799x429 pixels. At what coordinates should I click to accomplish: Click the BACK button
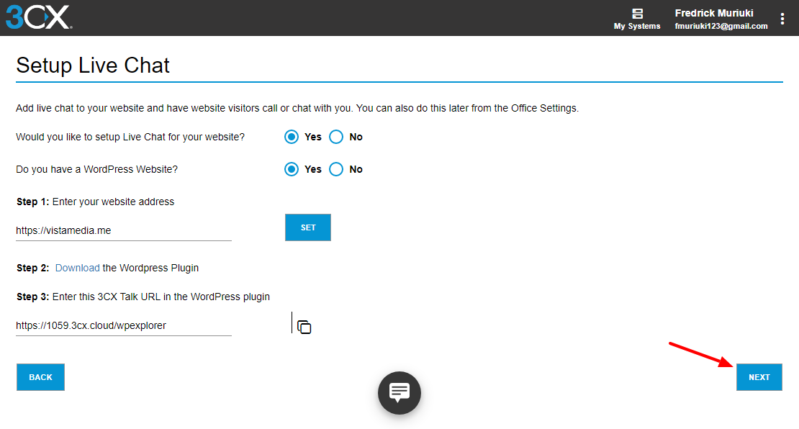coord(41,377)
